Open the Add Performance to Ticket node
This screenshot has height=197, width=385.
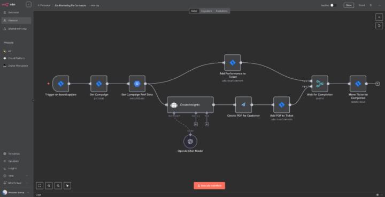click(x=233, y=63)
